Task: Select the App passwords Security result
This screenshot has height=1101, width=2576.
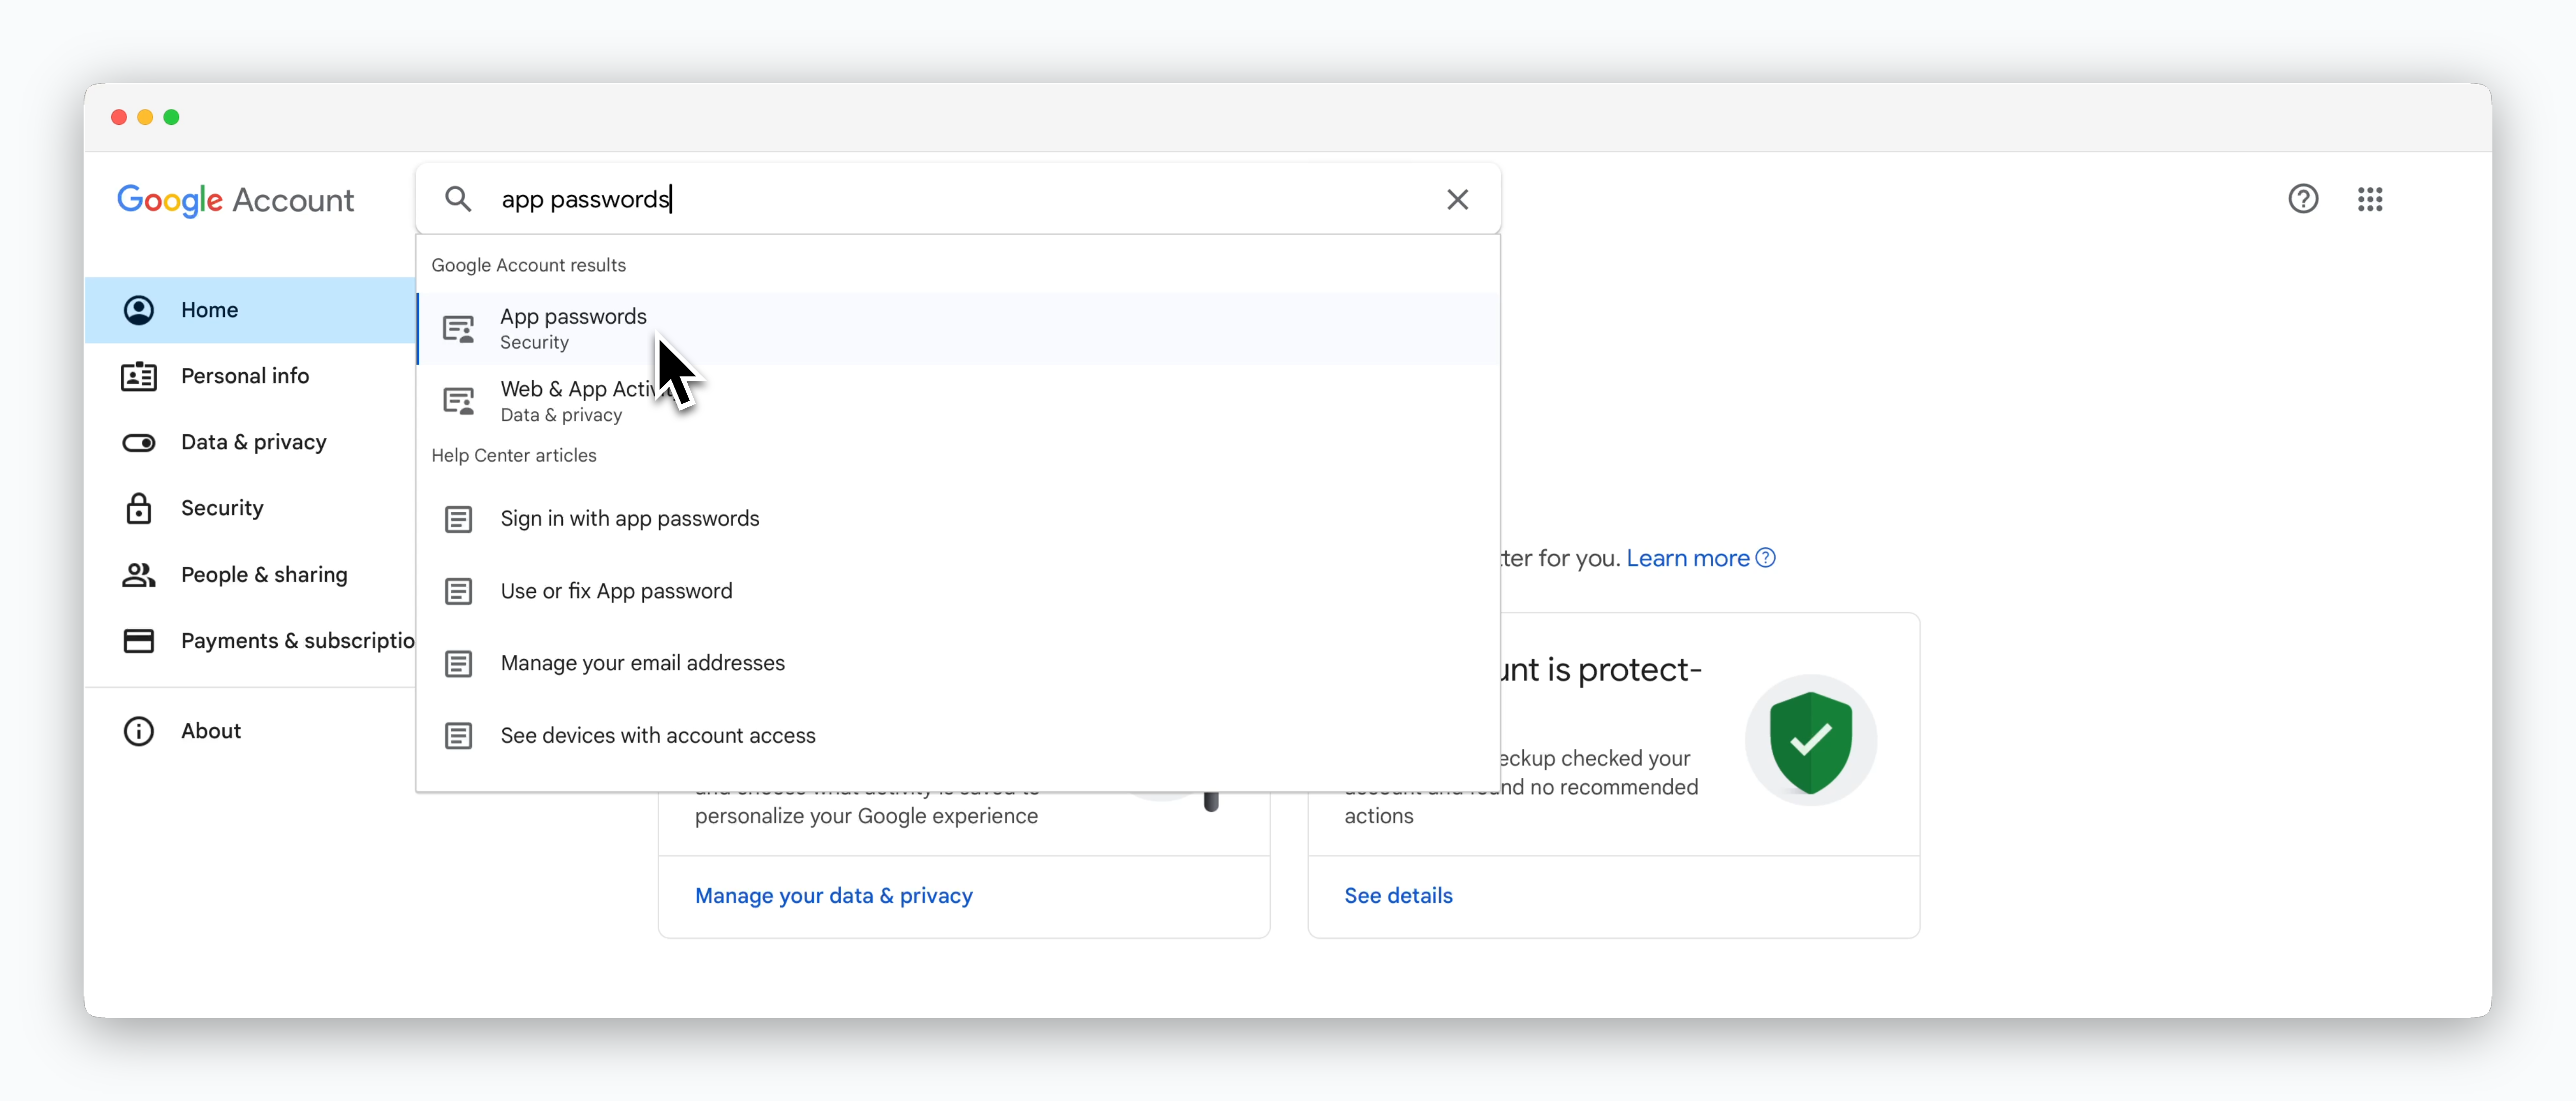Action: pyautogui.click(x=959, y=329)
